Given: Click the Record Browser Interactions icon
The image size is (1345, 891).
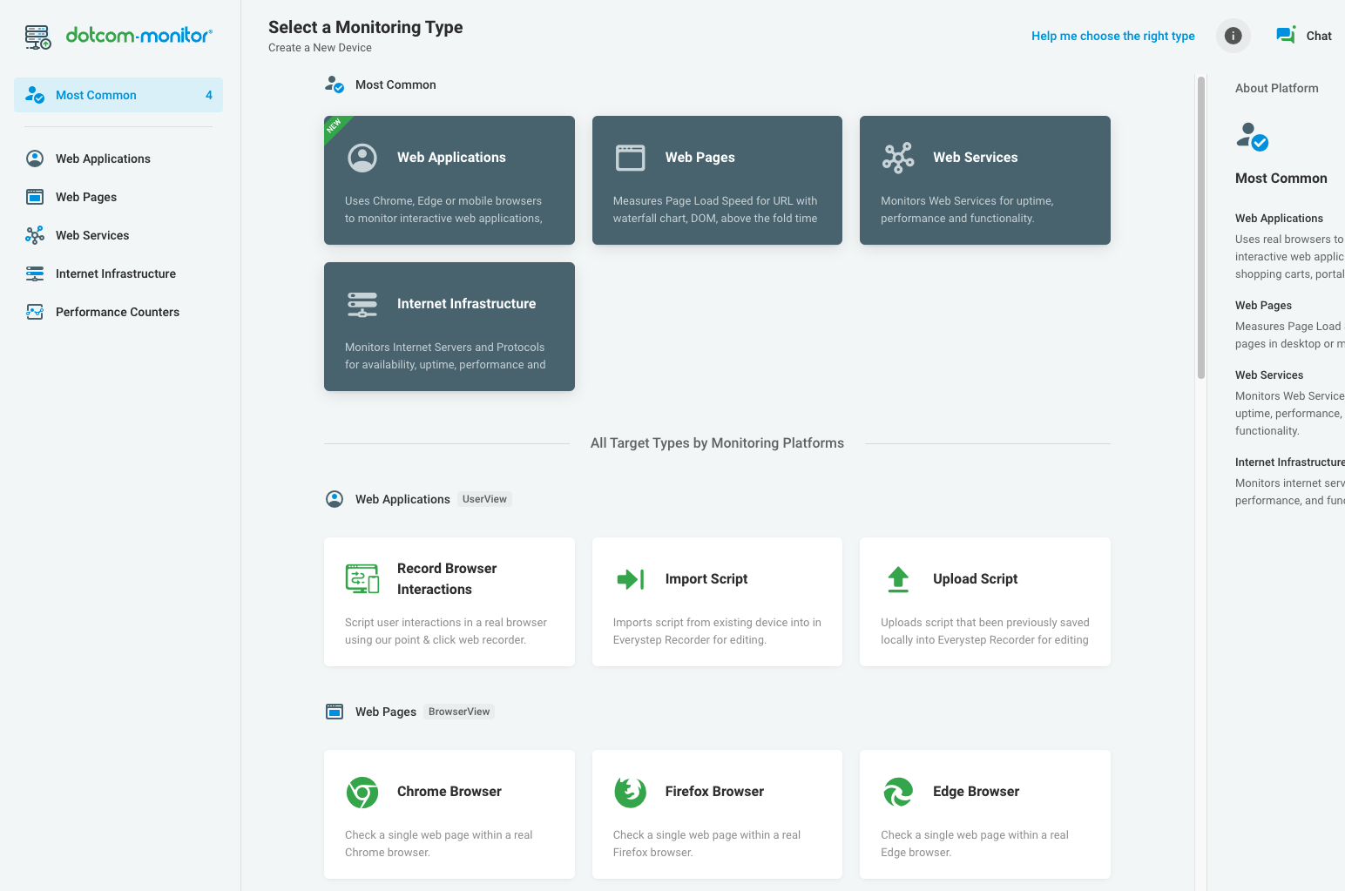Looking at the screenshot, I should [362, 579].
